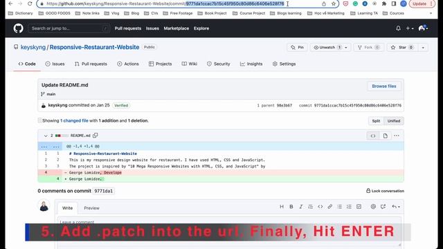
Task: Expand the star lists dropdown arrow
Action: coord(423,48)
